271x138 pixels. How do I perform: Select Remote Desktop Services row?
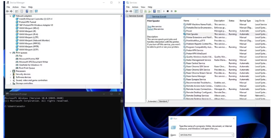coord(226,96)
